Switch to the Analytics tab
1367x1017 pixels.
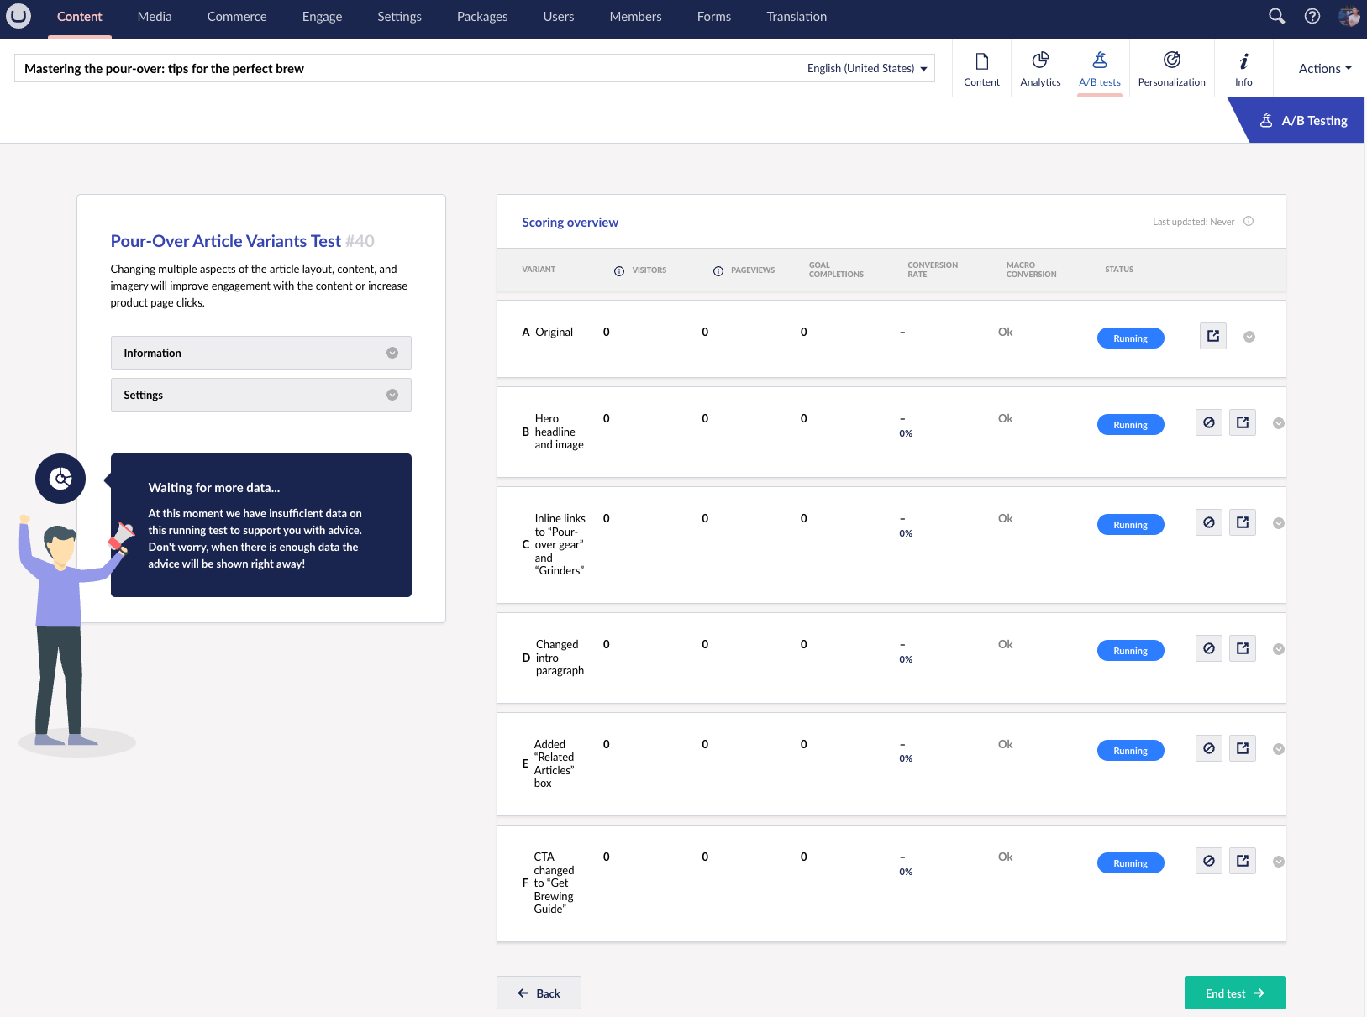pyautogui.click(x=1040, y=68)
